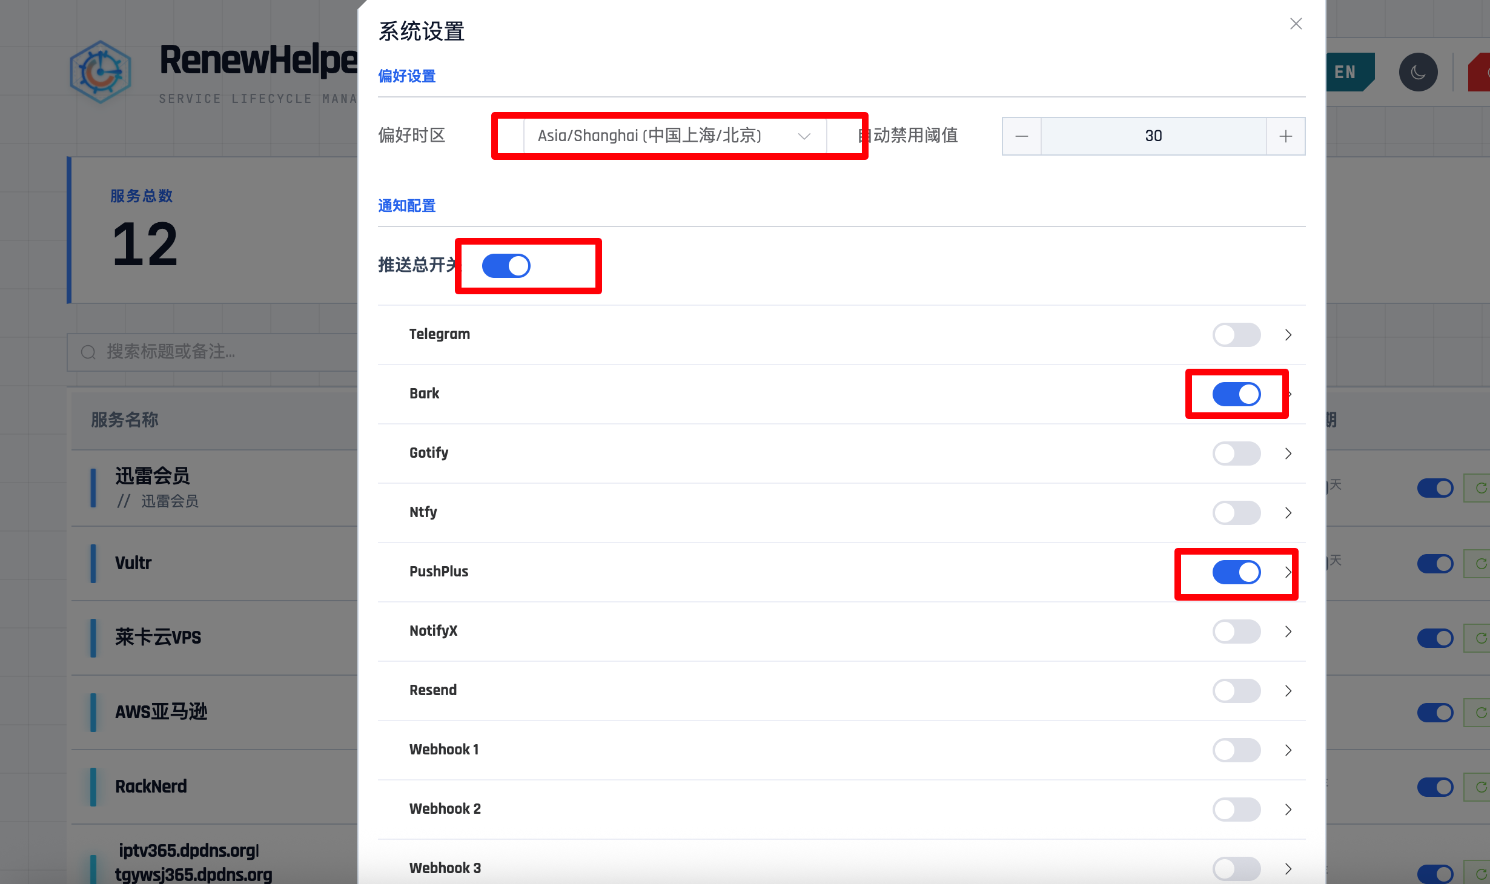Toggle the push notification master switch
The height and width of the screenshot is (884, 1490).
click(x=506, y=266)
